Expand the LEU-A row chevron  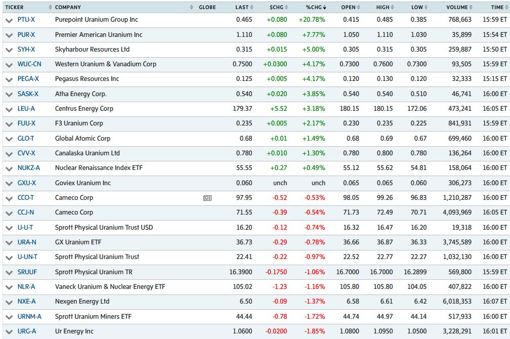click(x=9, y=109)
